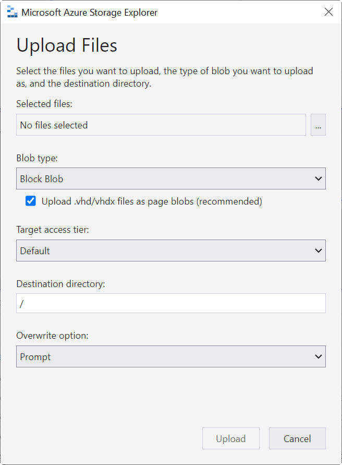Image resolution: width=342 pixels, height=465 pixels.
Task: Click the "No files selected" field
Action: (161, 125)
